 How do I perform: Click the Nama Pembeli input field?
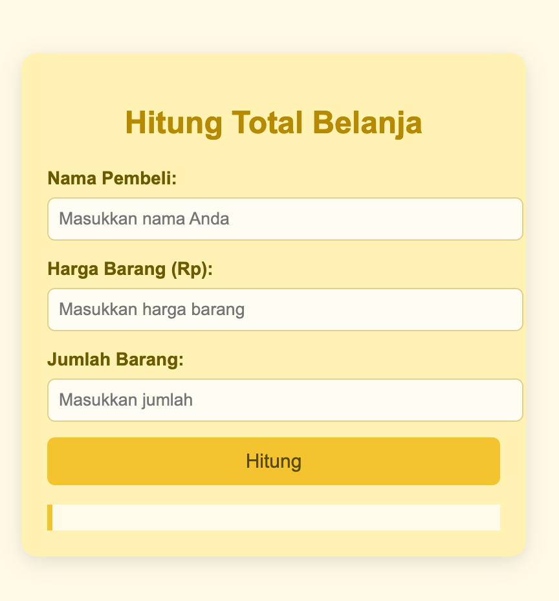click(x=285, y=219)
